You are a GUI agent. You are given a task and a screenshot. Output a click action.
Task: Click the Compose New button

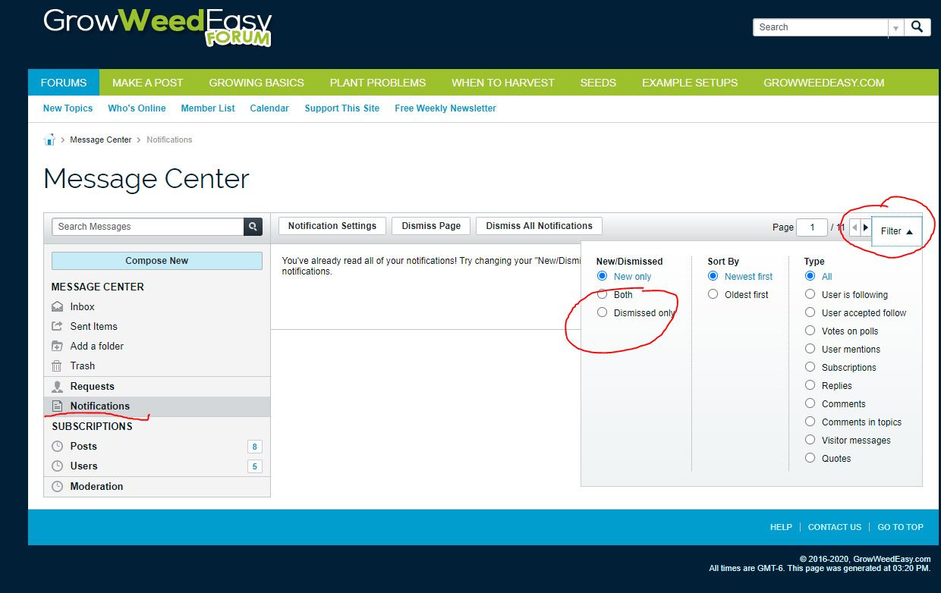coord(156,261)
